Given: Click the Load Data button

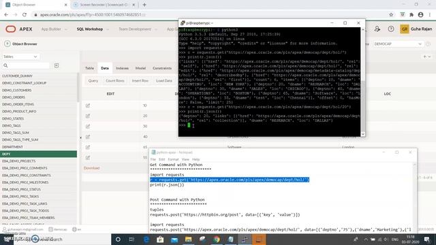Looking at the screenshot, I should tap(164, 81).
